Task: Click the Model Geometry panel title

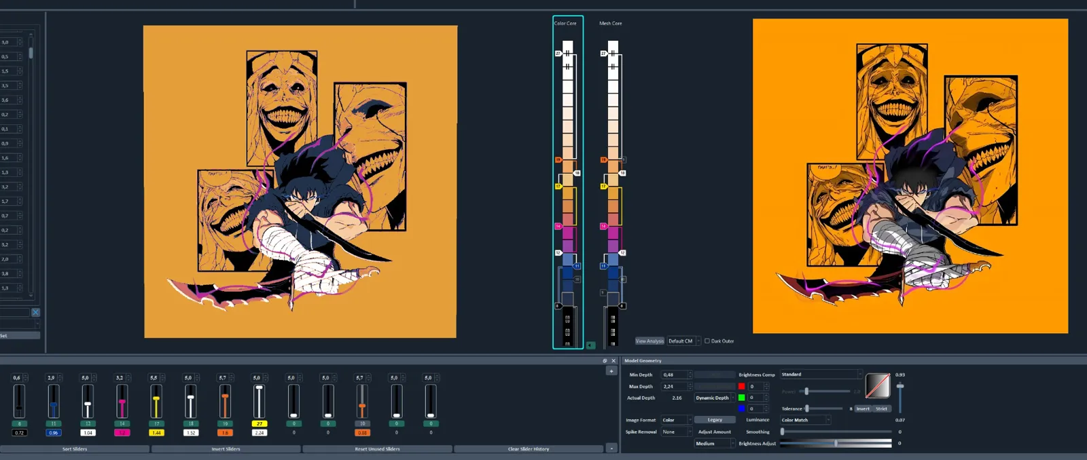Action: [x=643, y=361]
